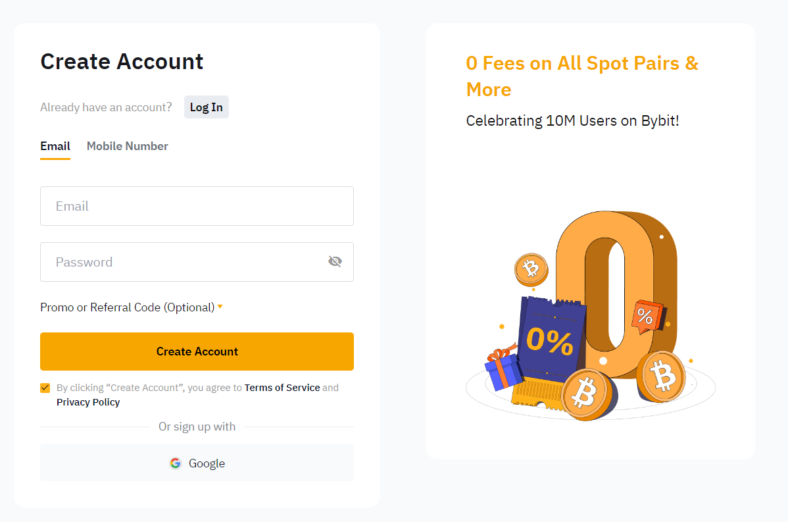Viewport: 788px width, 522px height.
Task: Sign up with the Google button
Action: [x=197, y=463]
